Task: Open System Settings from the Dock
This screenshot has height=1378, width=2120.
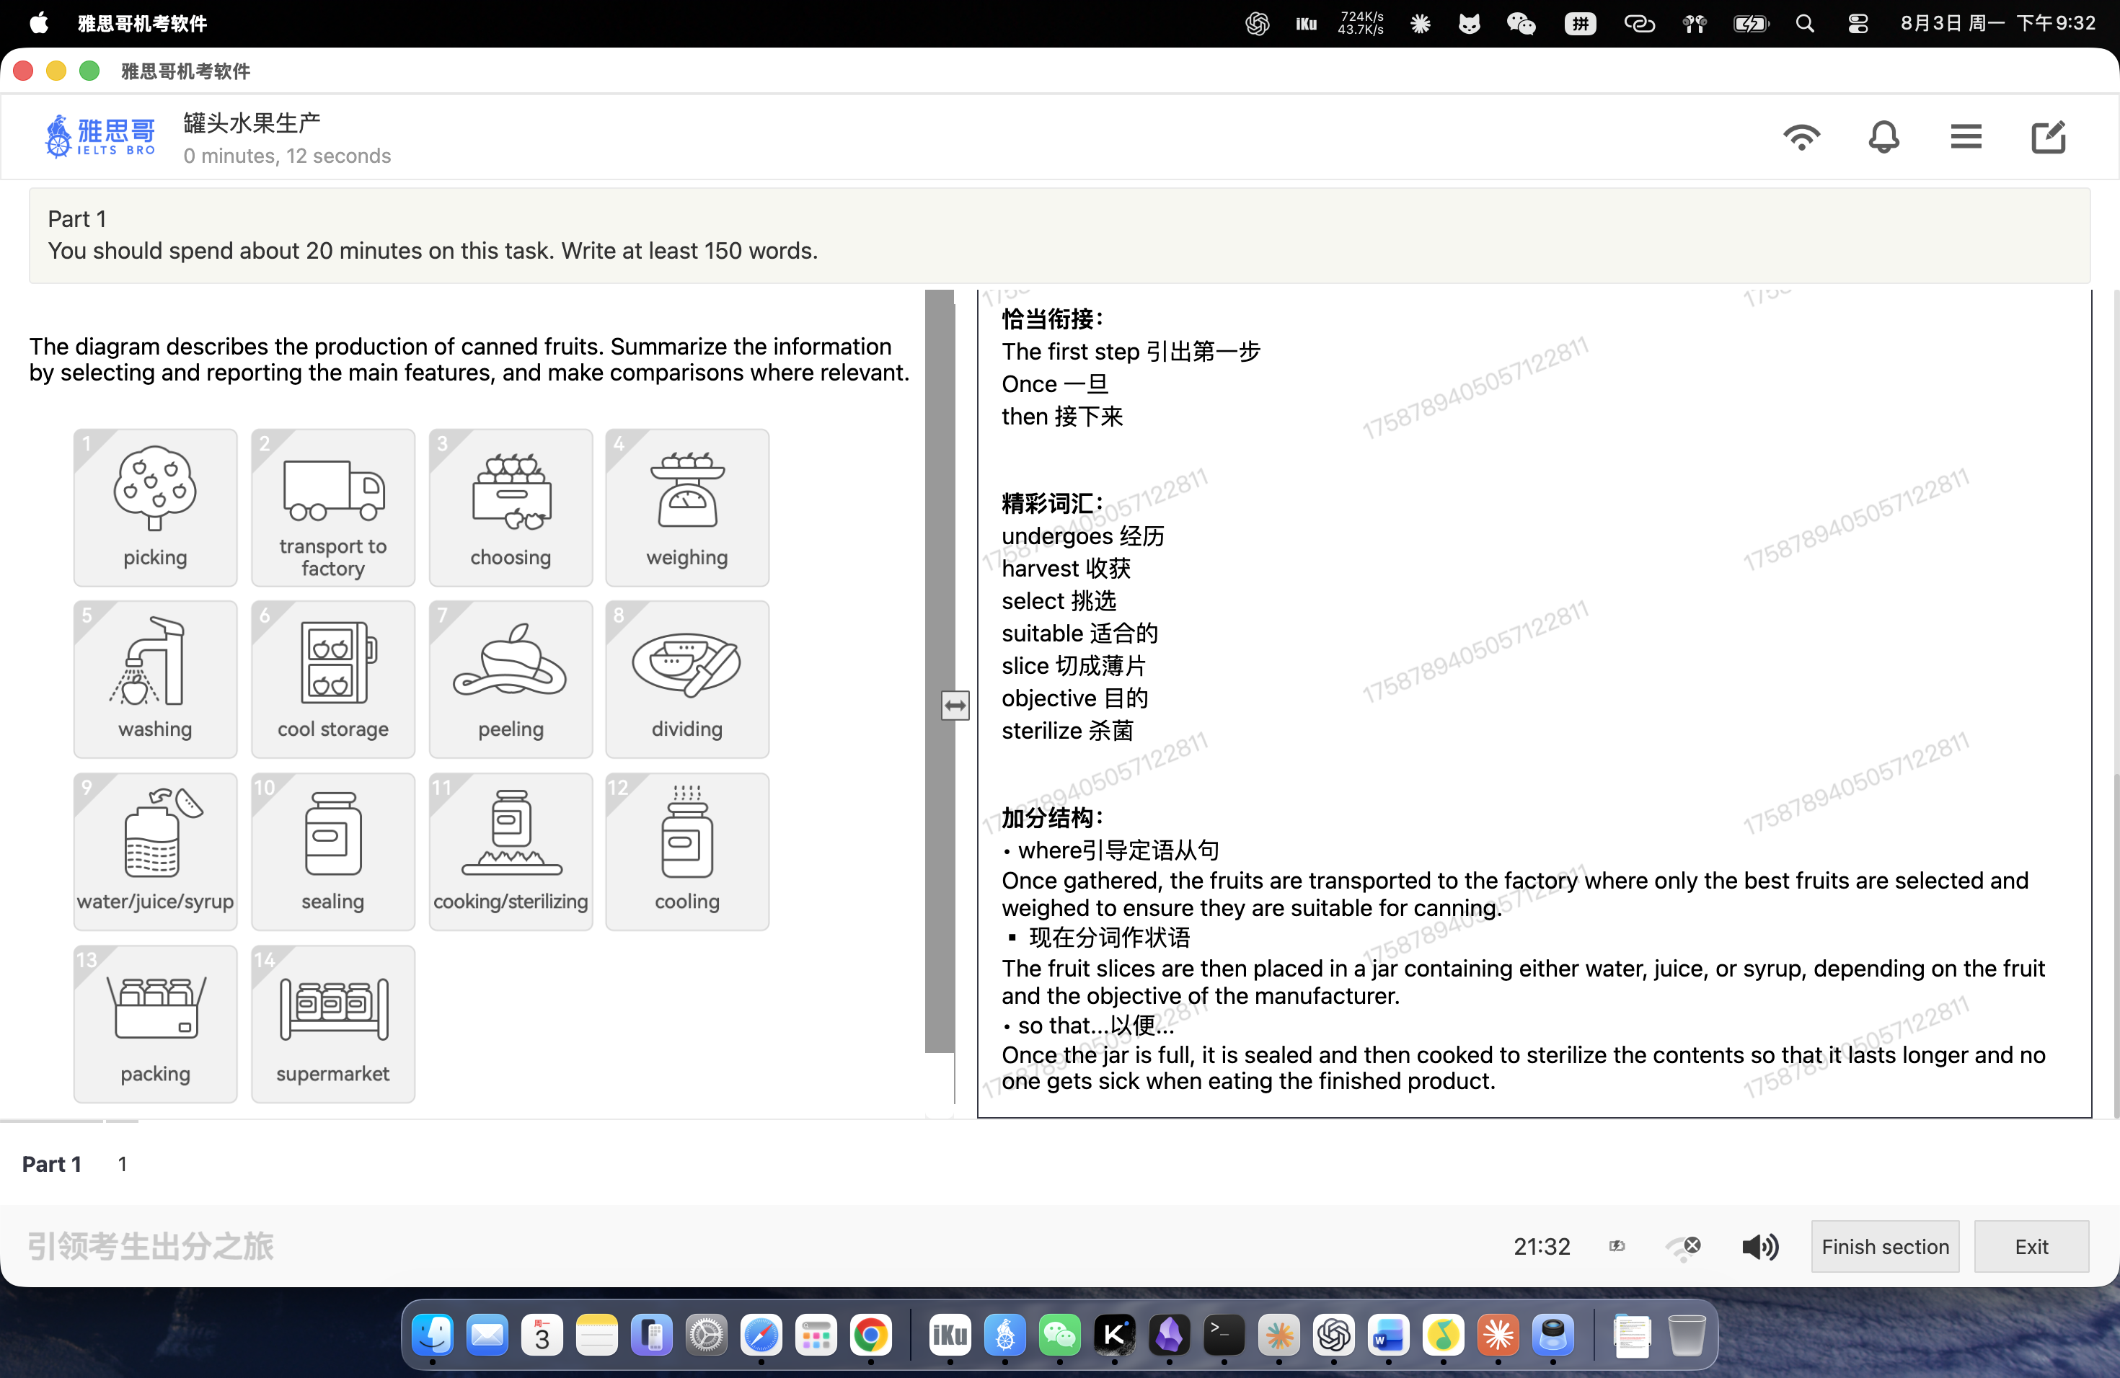Action: [707, 1334]
